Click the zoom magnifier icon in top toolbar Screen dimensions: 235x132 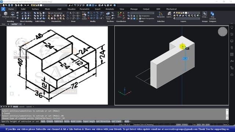[105, 5]
